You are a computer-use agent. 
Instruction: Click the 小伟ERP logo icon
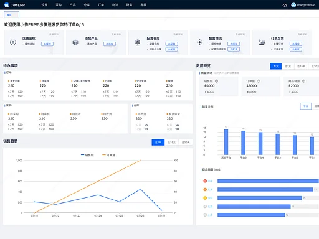6,5
